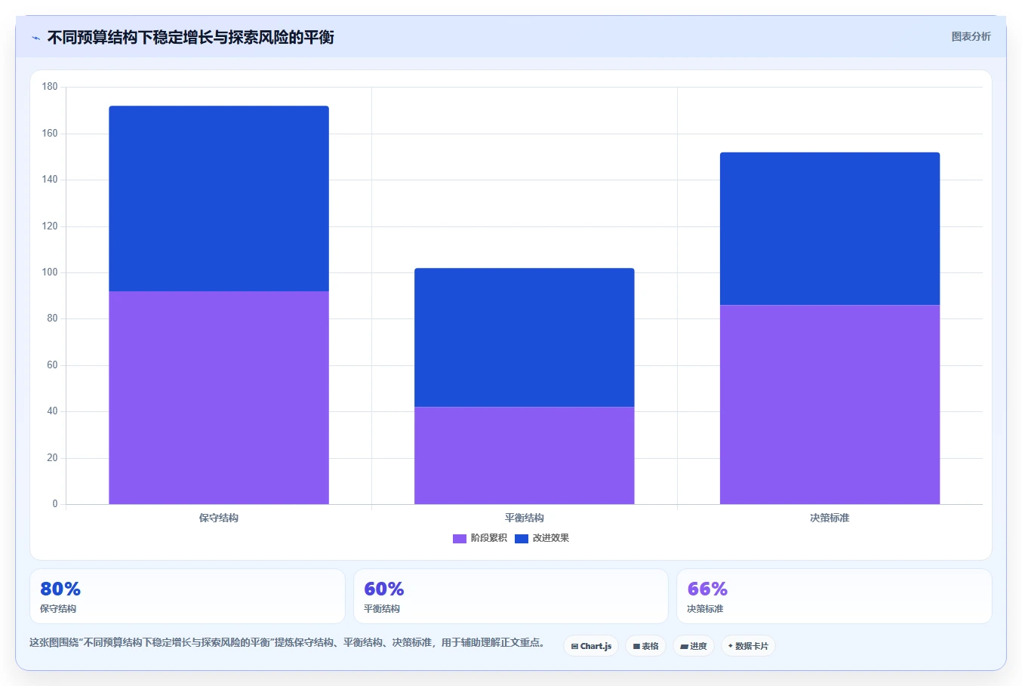Click the 表格 tag icon
Screen dimensions: 1022x686
click(x=636, y=647)
